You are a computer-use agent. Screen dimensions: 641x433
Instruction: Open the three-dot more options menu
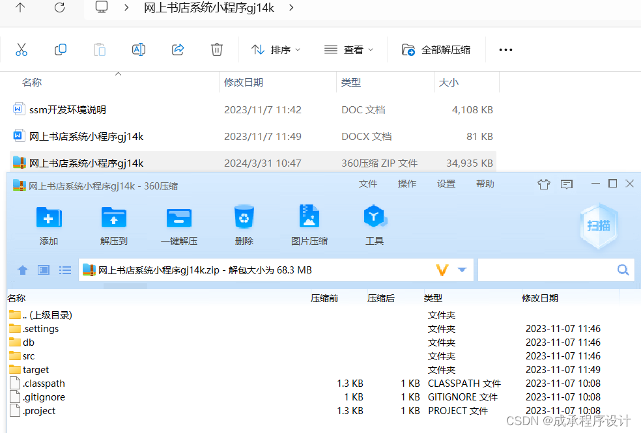[506, 50]
